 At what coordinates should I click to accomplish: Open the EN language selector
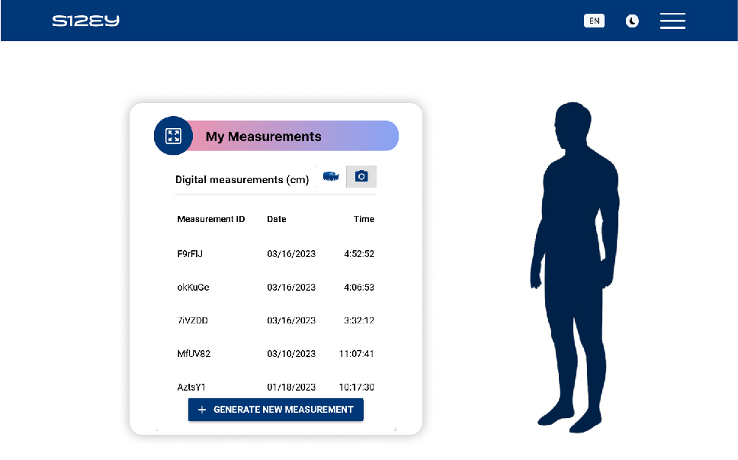tap(595, 21)
